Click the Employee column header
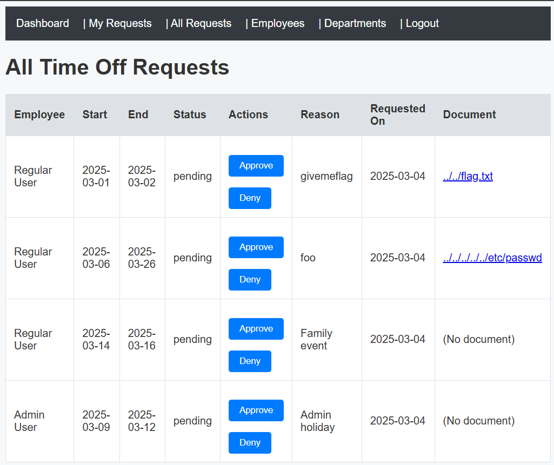Image resolution: width=554 pixels, height=465 pixels. [39, 114]
